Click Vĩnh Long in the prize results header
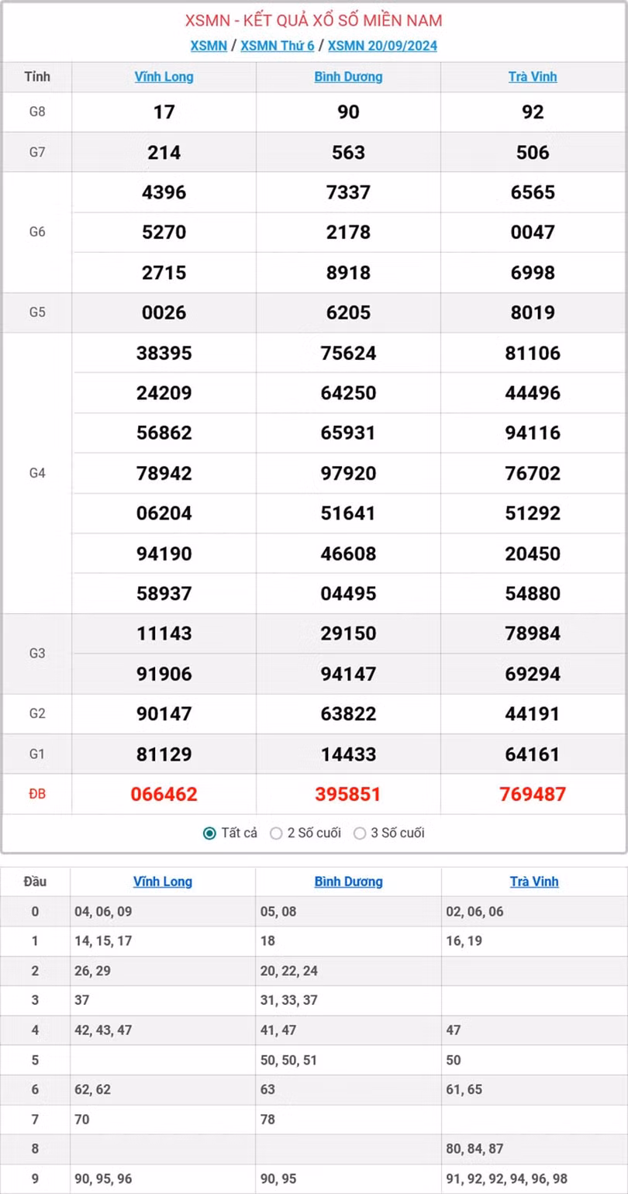 point(164,77)
